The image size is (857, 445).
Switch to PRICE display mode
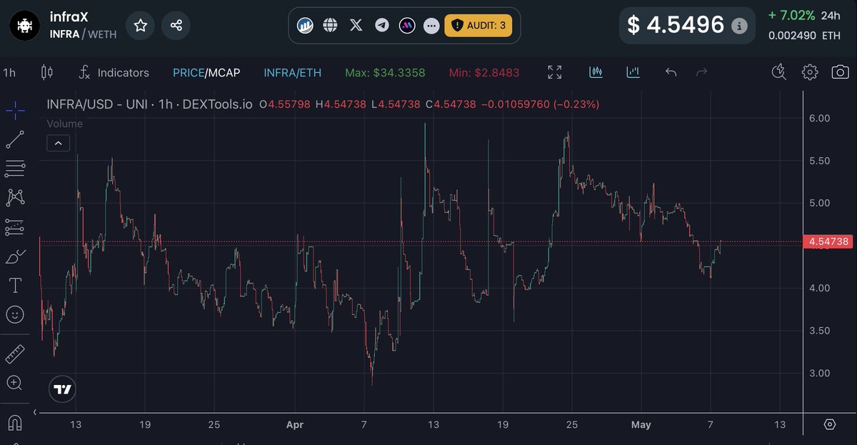[x=189, y=72]
